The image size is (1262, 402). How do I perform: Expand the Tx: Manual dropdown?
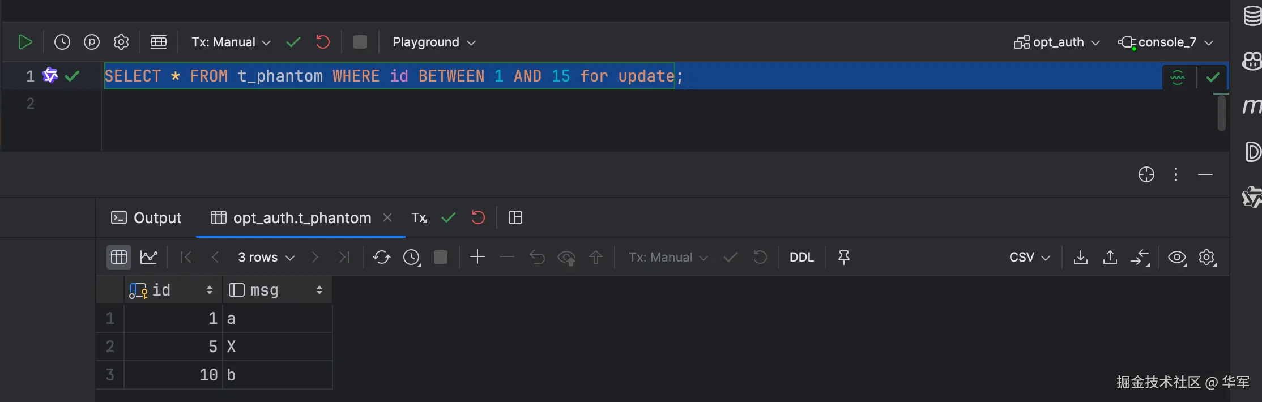231,42
